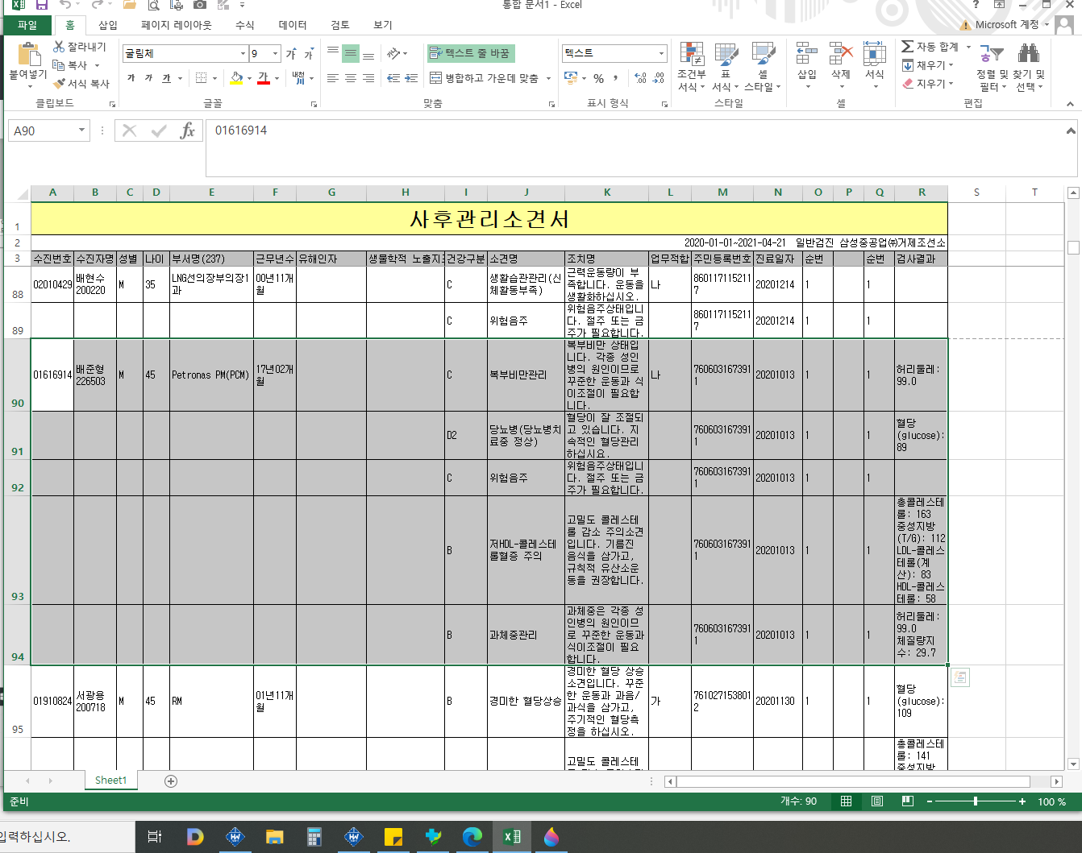Click the AutoSum (자동 합계) sigma icon
1082x853 pixels.
pos(908,47)
